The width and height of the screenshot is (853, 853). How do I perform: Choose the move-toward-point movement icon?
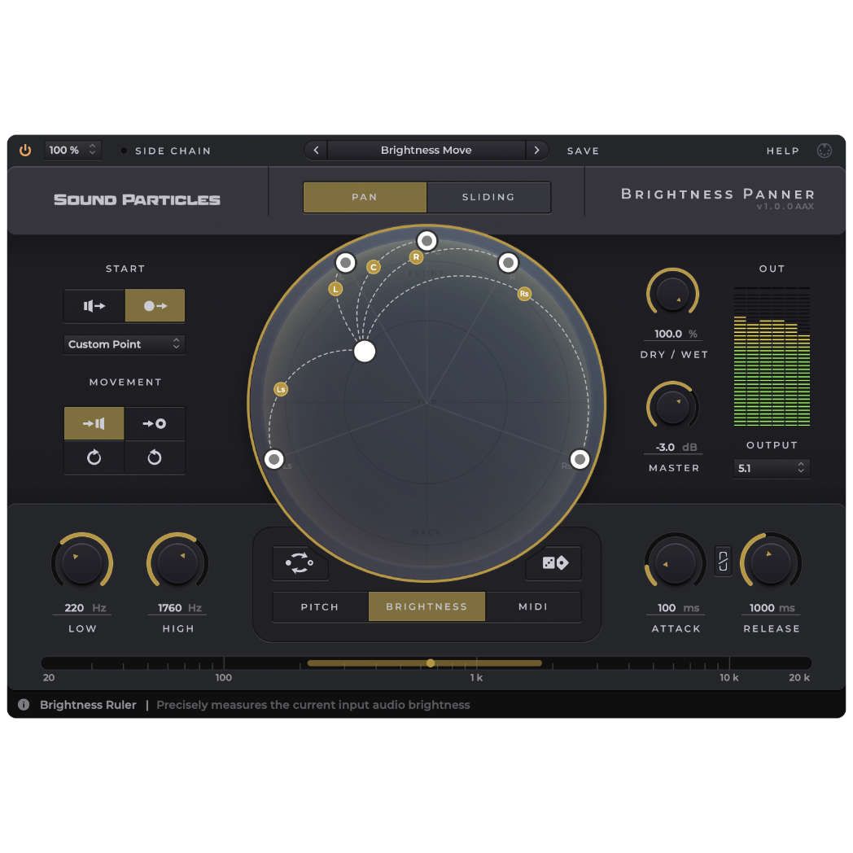click(x=155, y=423)
